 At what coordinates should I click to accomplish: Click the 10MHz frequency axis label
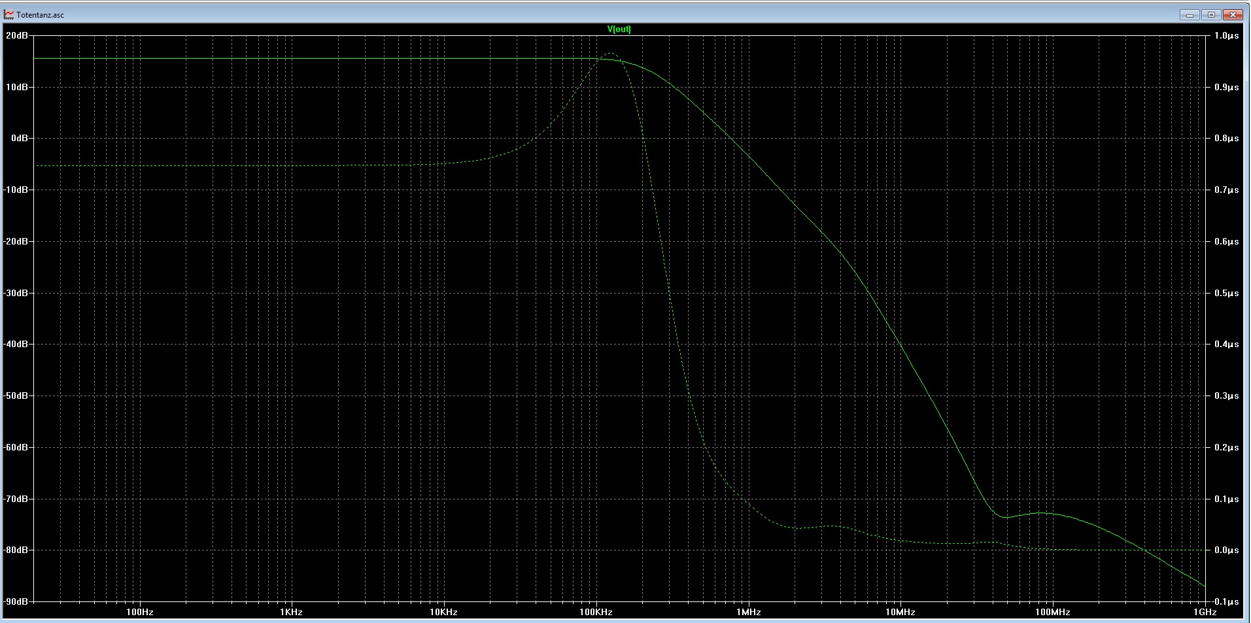pos(900,613)
